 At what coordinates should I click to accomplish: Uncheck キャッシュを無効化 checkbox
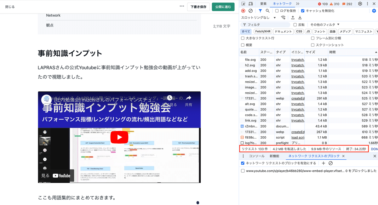point(303,11)
